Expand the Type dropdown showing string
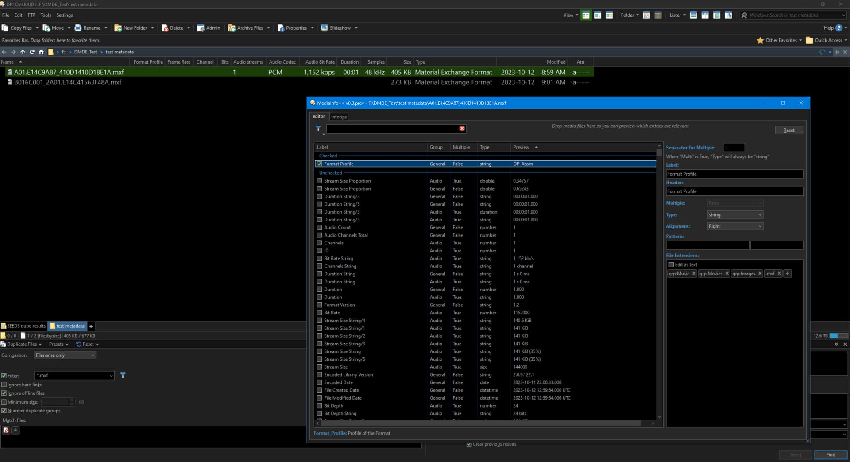The width and height of the screenshot is (850, 462). pyautogui.click(x=734, y=215)
